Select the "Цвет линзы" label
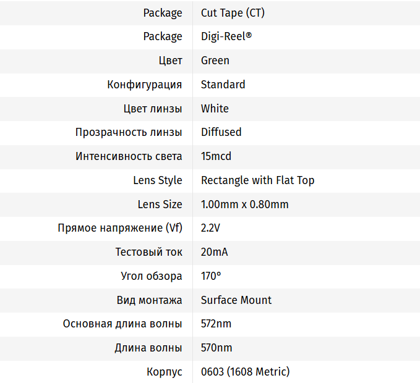This screenshot has height=383, width=420. pyautogui.click(x=153, y=109)
